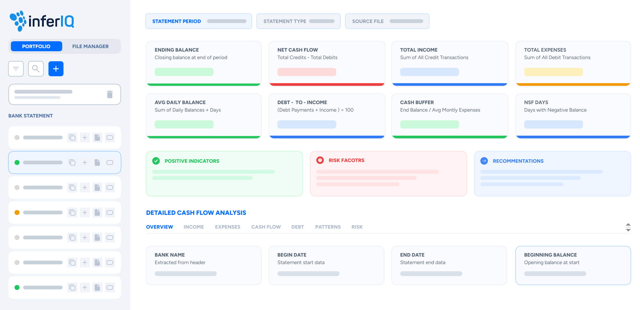This screenshot has height=310, width=640.
Task: Switch to the Income tab
Action: click(x=194, y=227)
